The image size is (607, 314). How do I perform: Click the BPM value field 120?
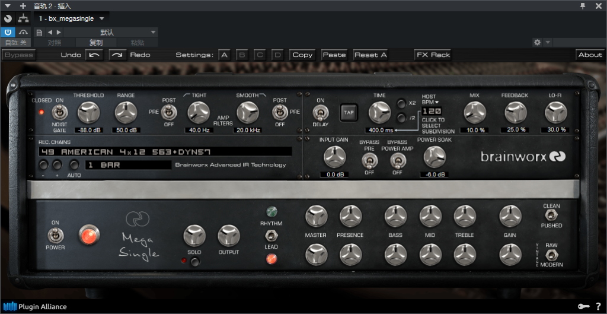pyautogui.click(x=432, y=111)
